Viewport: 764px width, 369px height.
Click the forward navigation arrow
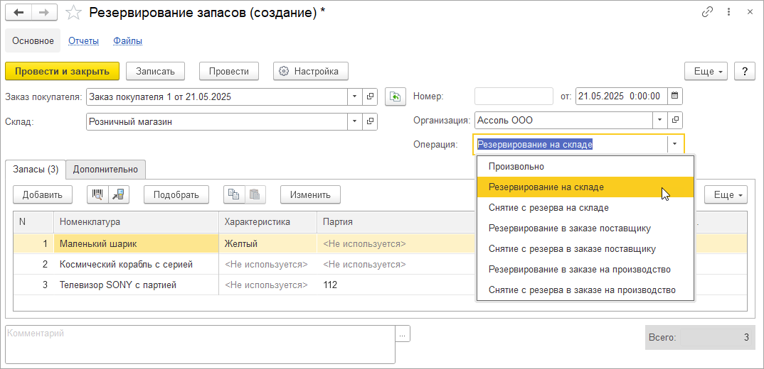point(44,13)
